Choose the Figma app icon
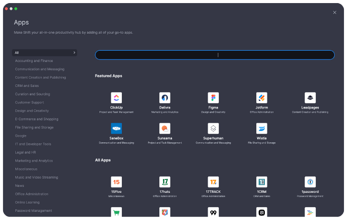Image resolution: width=347 pixels, height=220 pixels. (213, 98)
